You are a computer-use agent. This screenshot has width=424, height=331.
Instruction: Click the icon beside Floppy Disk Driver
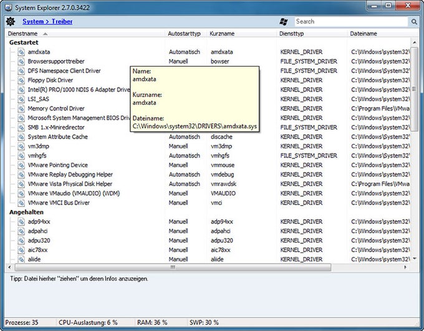[x=21, y=80]
